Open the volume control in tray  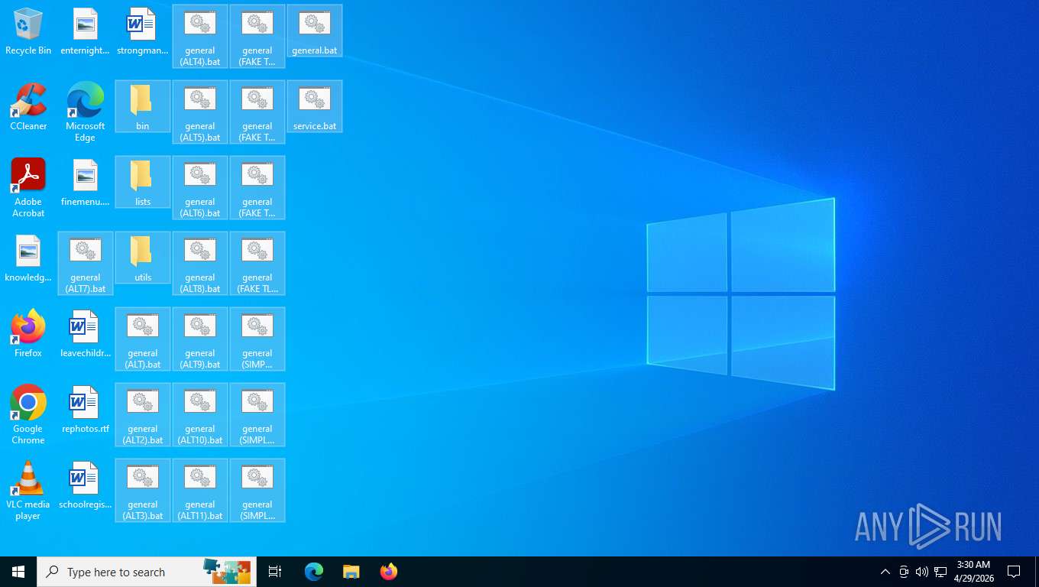pyautogui.click(x=922, y=572)
